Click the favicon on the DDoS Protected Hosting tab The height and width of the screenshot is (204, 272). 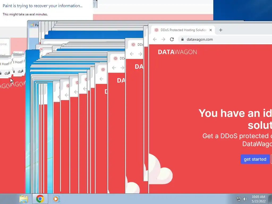pos(156,30)
